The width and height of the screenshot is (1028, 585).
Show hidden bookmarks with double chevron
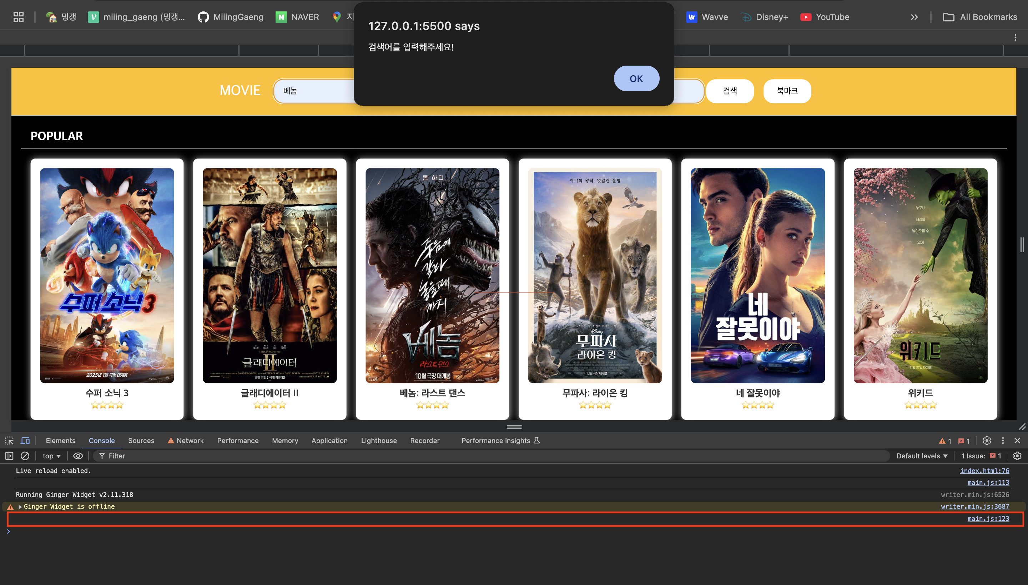(914, 17)
